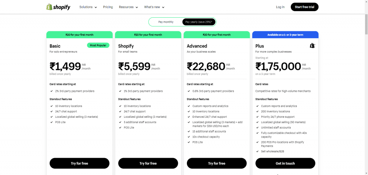368x175 pixels.
Task: Open the Log in page
Action: coord(280,7)
